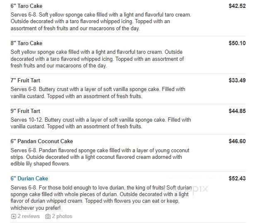Open the 6" Durian Cake link
This screenshot has width=260, height=223.
pos(29,179)
